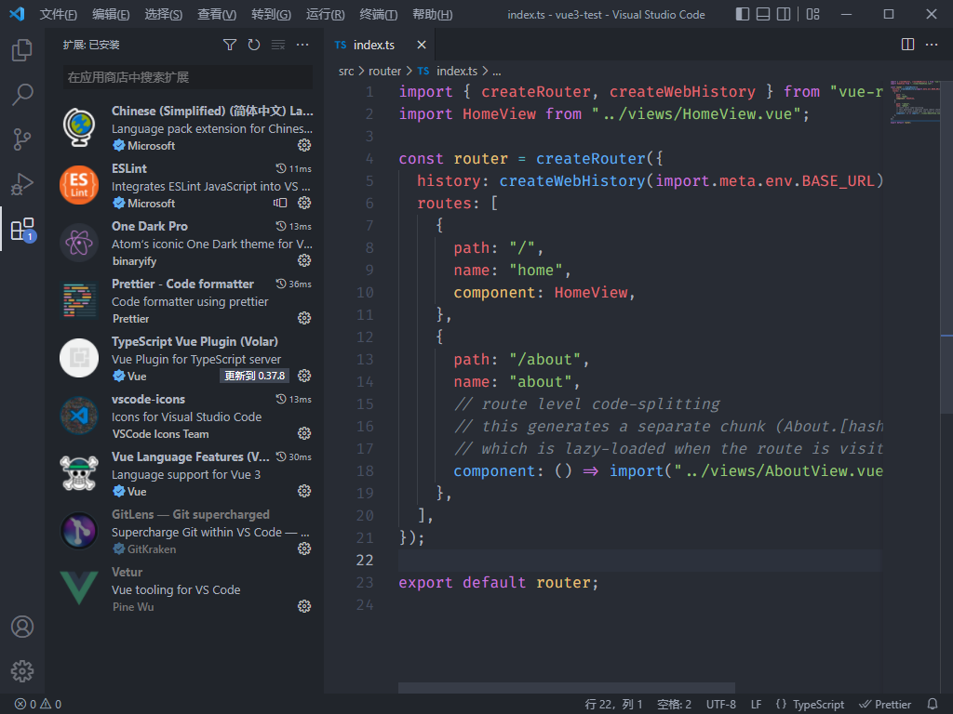This screenshot has height=714, width=953.
Task: Clear extensions search results icon
Action: (x=278, y=45)
